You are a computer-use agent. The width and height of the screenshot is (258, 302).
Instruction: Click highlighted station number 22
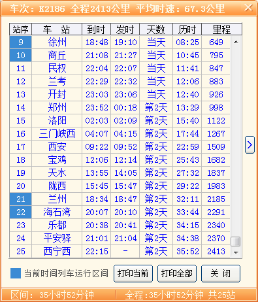pyautogui.click(x=21, y=212)
